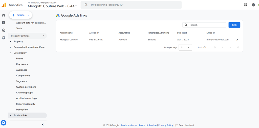Open the Items per page dropdown
This screenshot has width=259, height=128.
click(x=185, y=47)
